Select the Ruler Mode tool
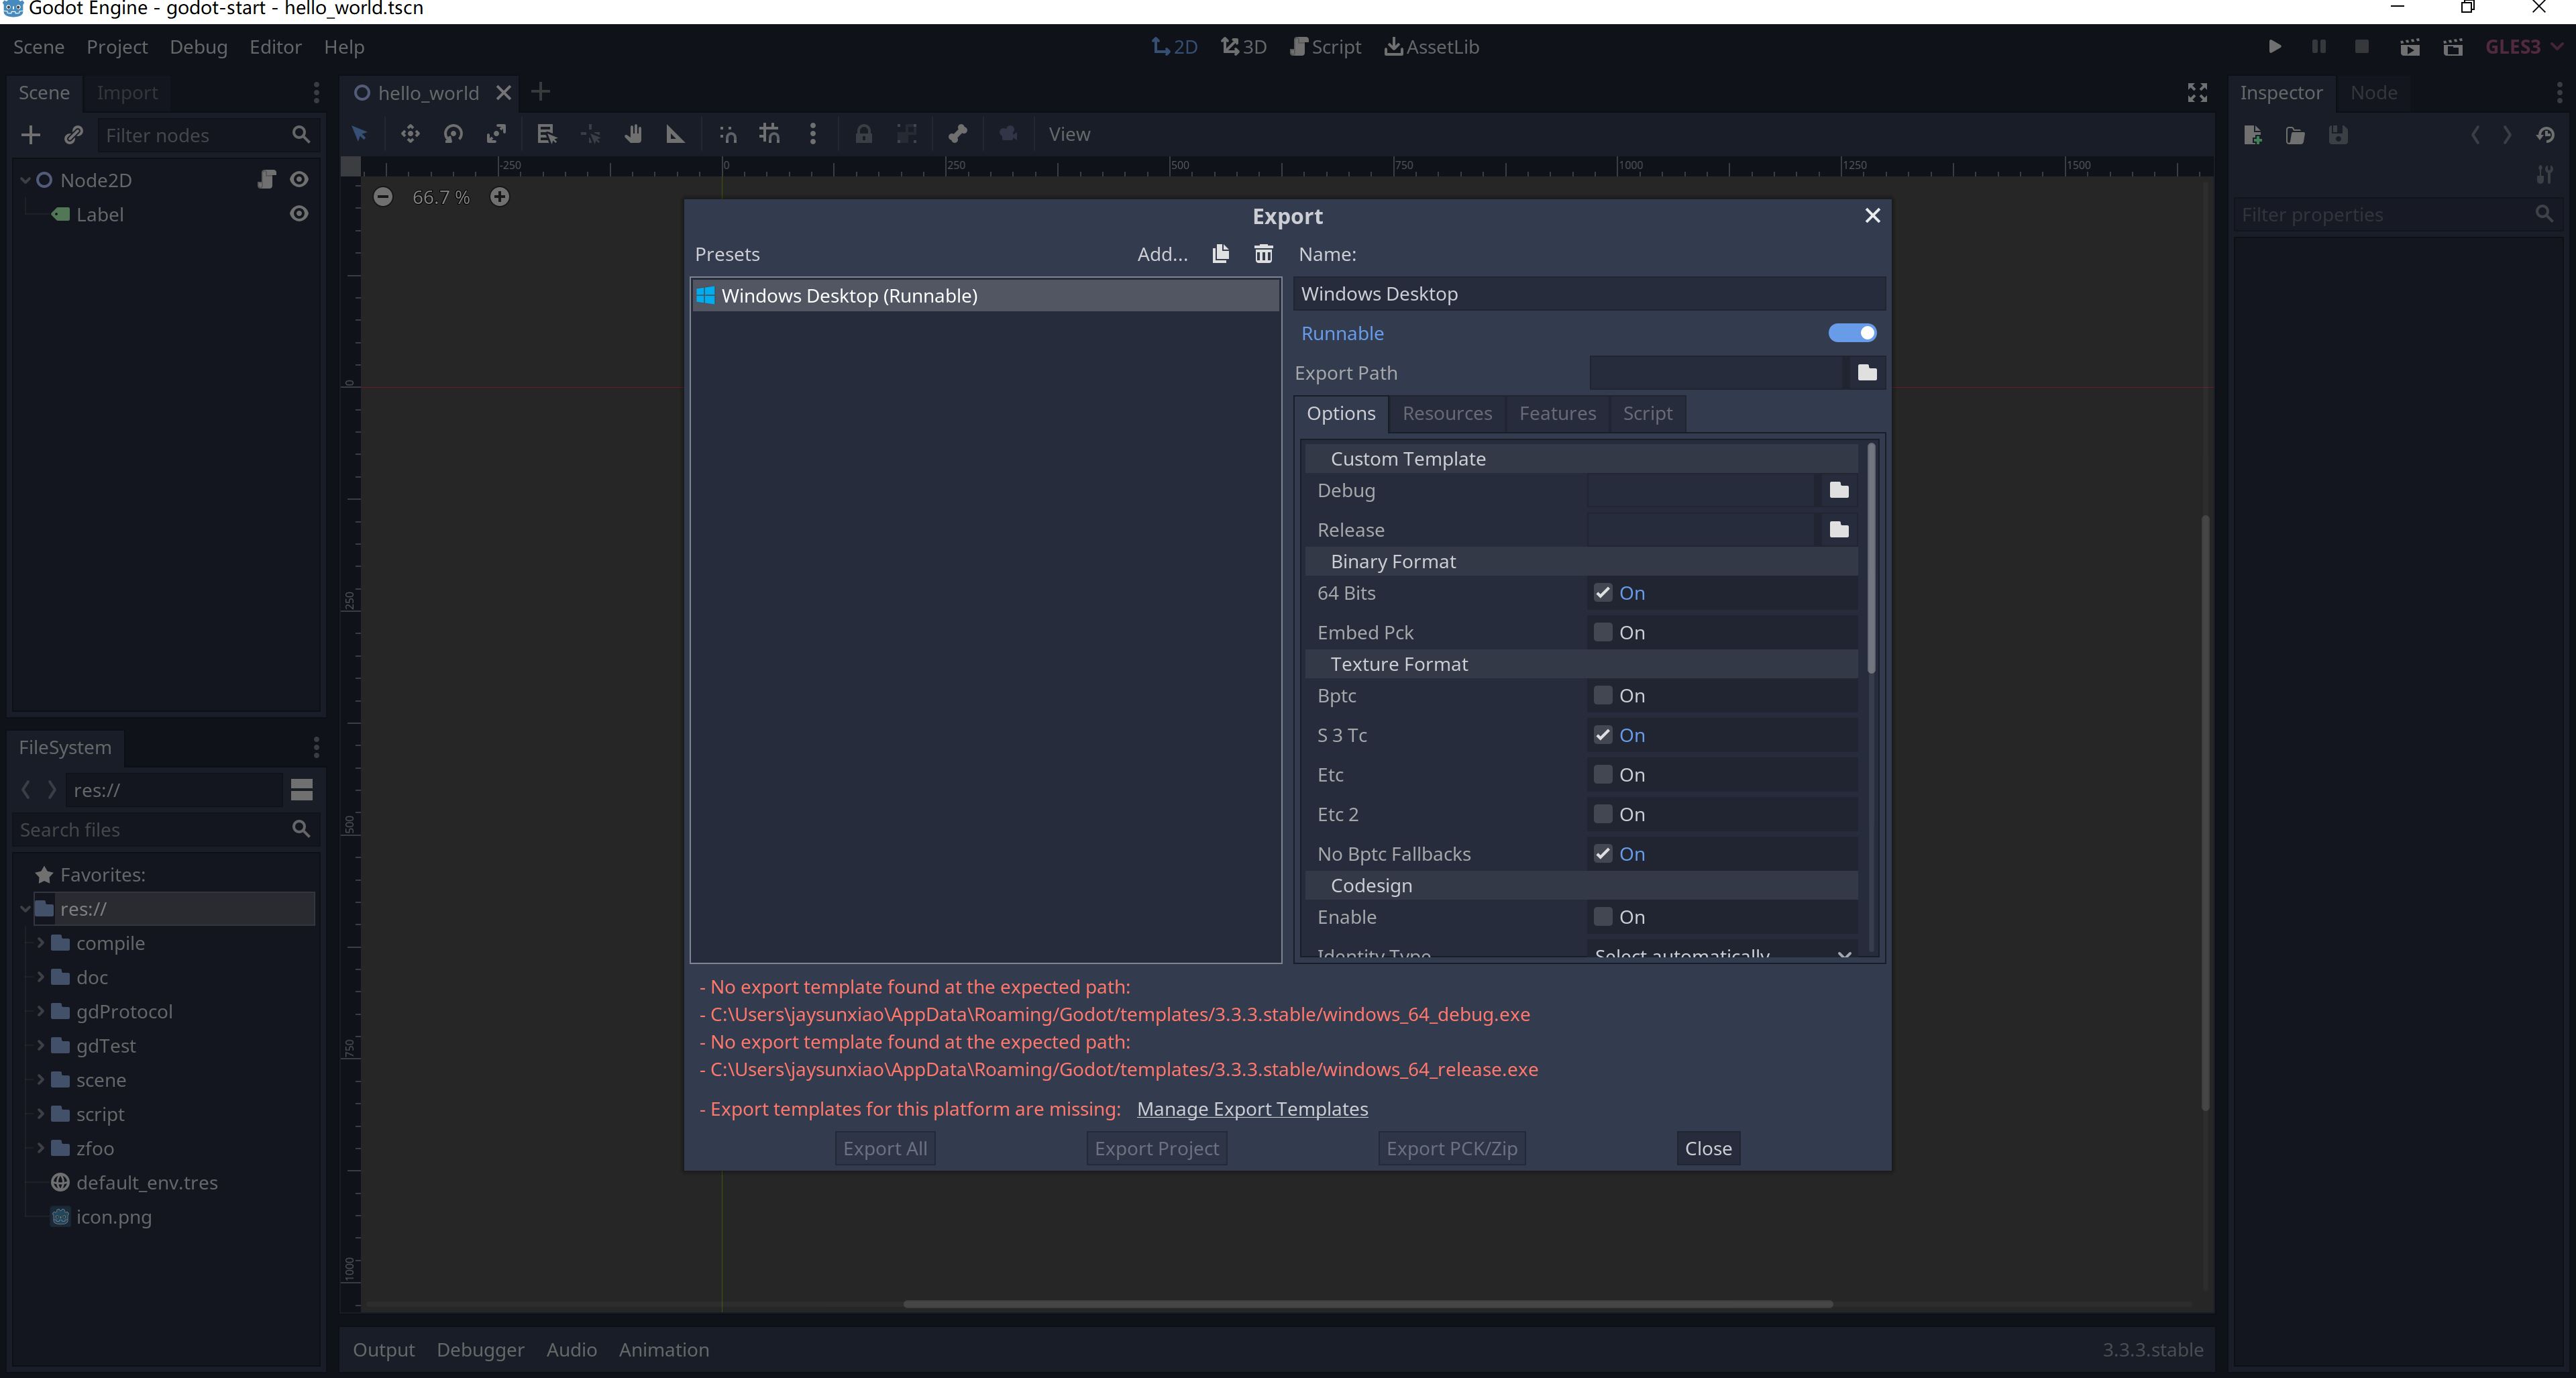2576x1378 pixels. coord(675,134)
